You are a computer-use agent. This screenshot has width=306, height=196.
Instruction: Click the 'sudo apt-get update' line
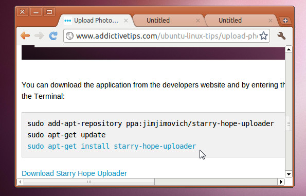(x=66, y=135)
